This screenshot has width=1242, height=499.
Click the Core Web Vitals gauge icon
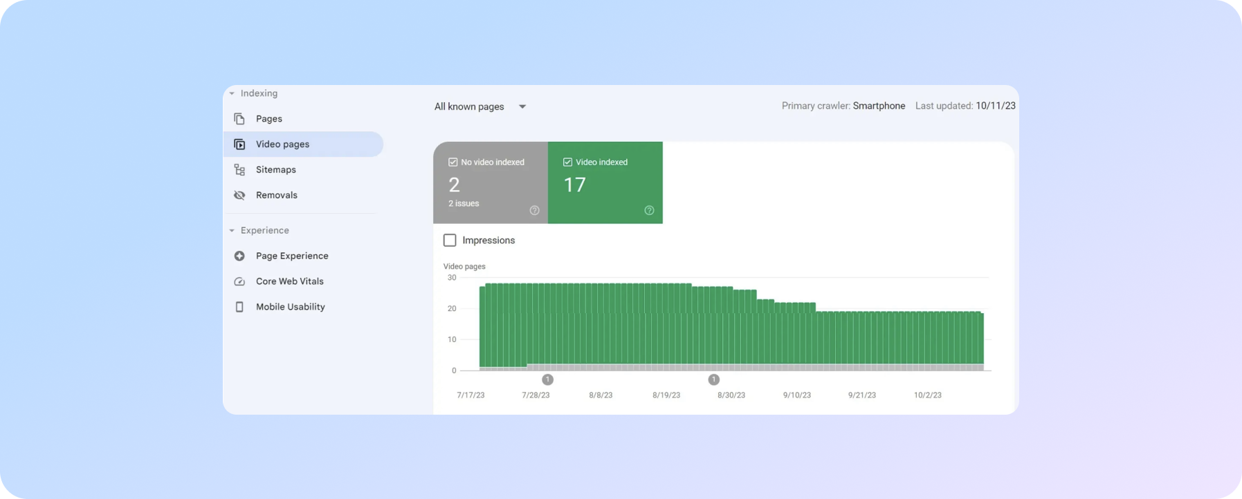click(239, 281)
